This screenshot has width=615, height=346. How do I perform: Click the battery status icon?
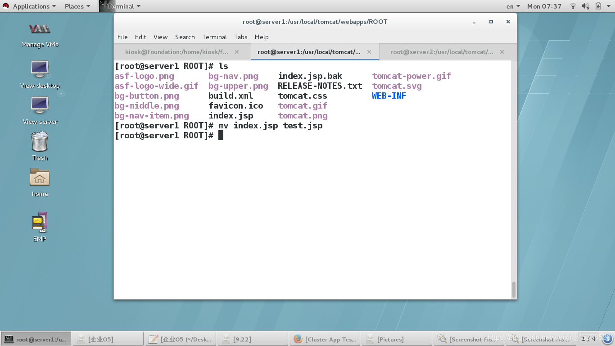tap(598, 6)
